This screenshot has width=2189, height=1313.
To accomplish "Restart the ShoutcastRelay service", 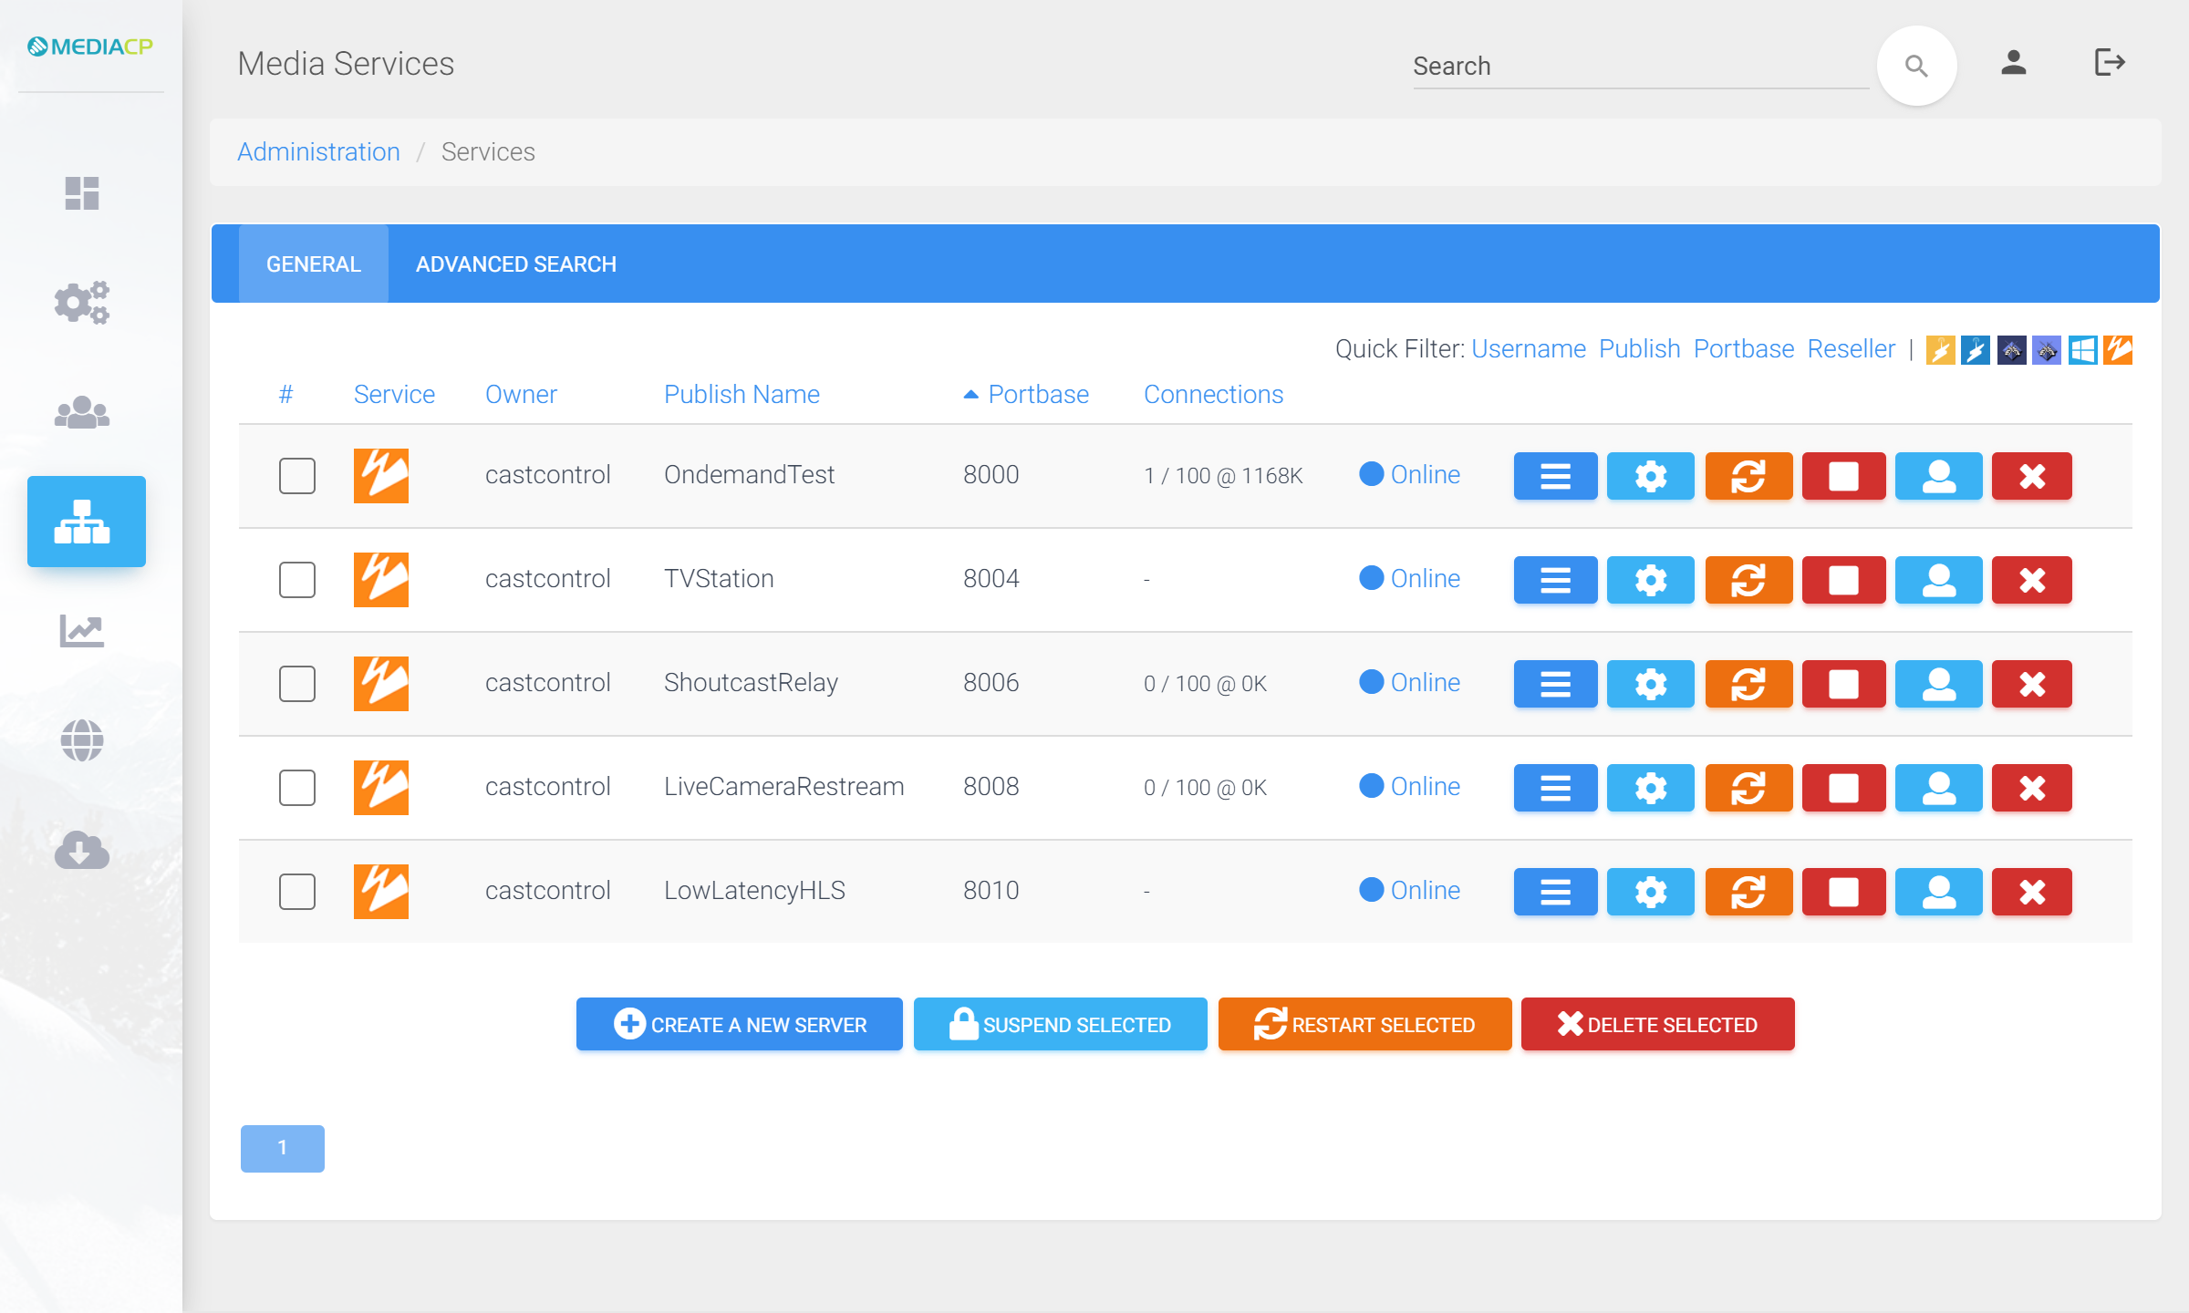I will (x=1748, y=684).
